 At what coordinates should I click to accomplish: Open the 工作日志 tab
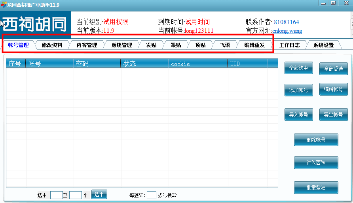[x=289, y=45]
